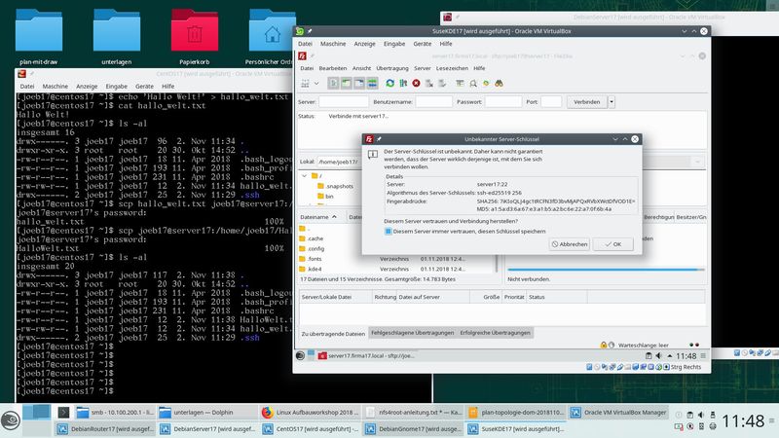The image size is (779, 438).
Task: Open guest openSUSE application launcher icon
Action: pos(300,355)
